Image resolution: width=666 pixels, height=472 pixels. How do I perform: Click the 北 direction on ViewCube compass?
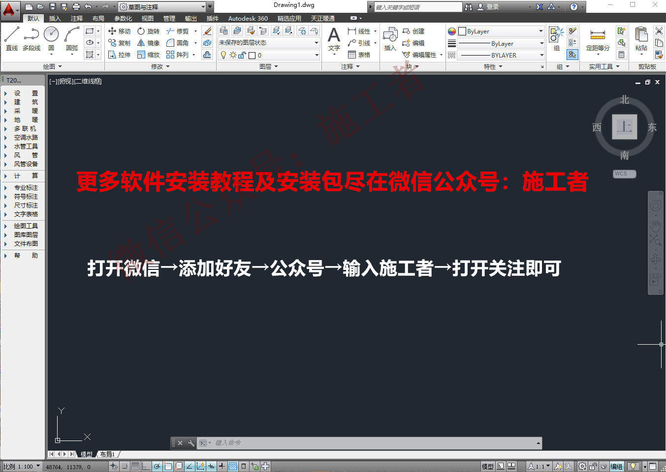tap(624, 100)
